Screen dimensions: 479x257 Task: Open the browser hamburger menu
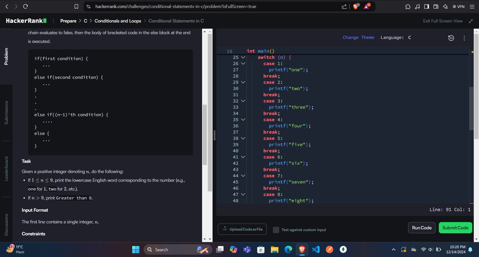[x=472, y=7]
